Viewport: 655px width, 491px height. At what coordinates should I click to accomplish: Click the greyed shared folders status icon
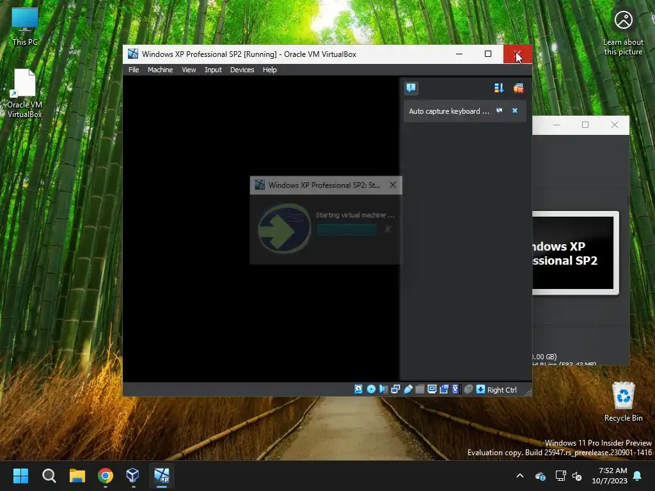420,389
